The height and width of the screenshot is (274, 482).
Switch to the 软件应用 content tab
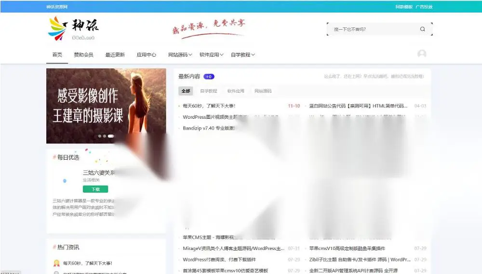tap(236, 91)
